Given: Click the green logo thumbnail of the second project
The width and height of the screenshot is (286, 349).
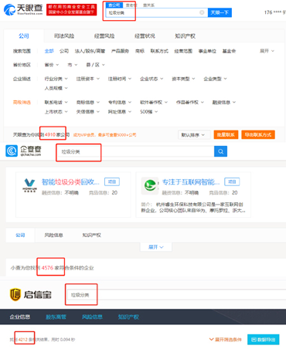Looking at the screenshot, I should click(x=150, y=185).
